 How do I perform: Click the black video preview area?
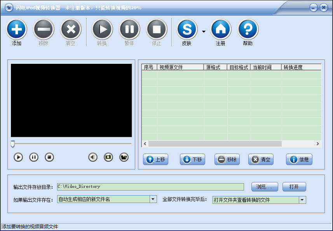[x=71, y=100]
